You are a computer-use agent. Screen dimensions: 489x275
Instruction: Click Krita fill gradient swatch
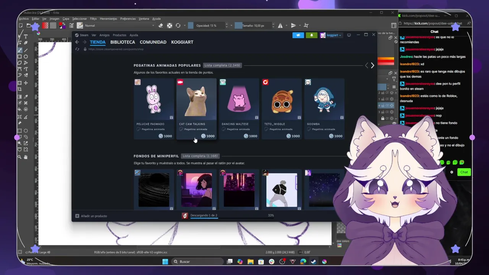click(x=45, y=26)
